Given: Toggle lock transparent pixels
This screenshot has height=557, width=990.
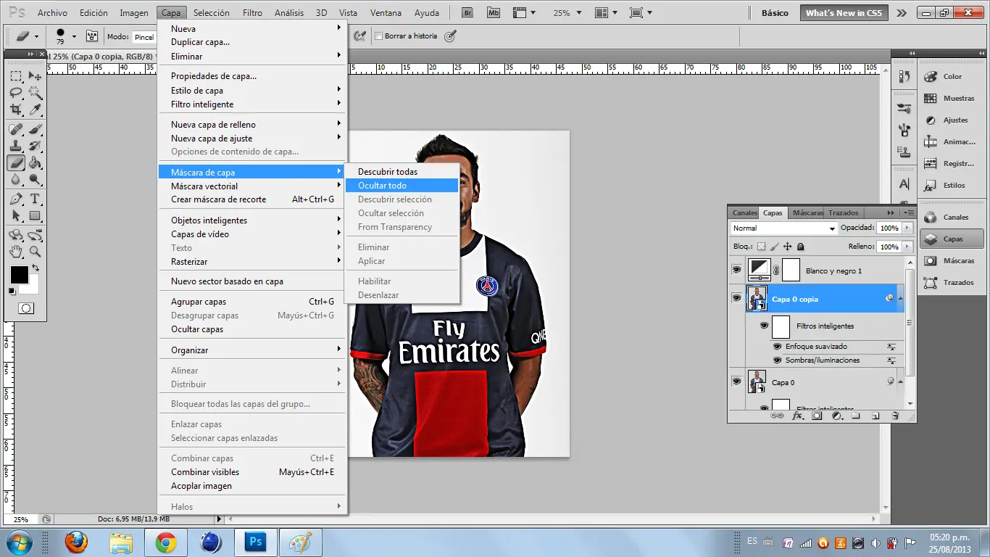Looking at the screenshot, I should click(761, 247).
